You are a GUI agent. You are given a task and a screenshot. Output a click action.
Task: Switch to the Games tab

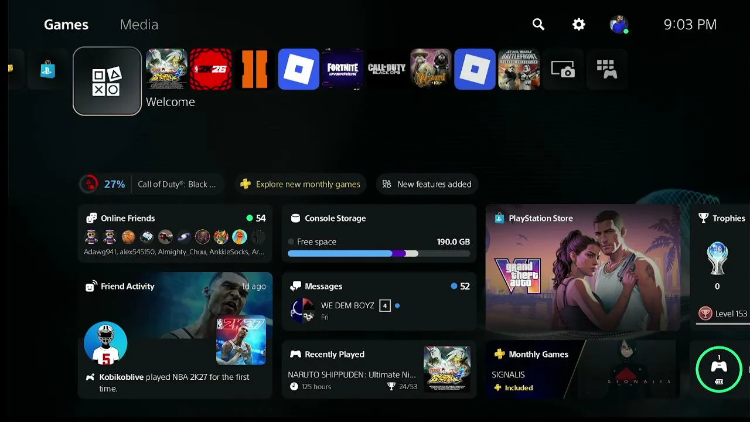click(66, 25)
